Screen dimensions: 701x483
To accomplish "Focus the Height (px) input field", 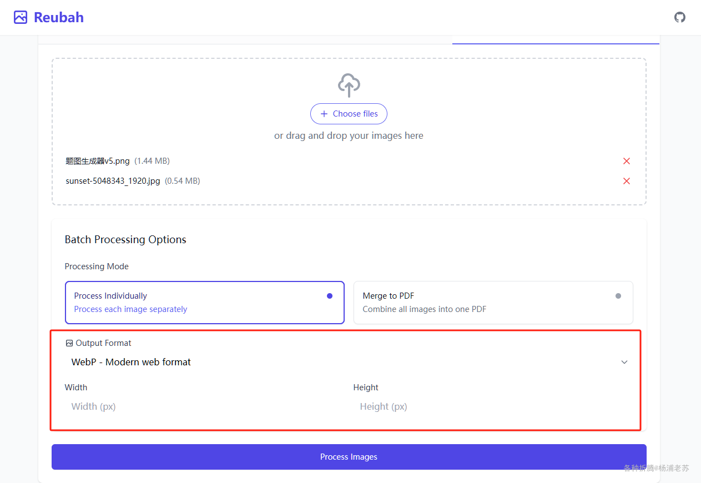I will click(493, 406).
